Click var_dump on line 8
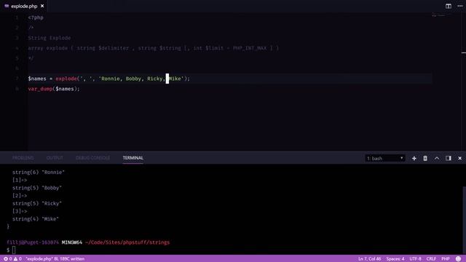The width and height of the screenshot is (466, 262). tap(40, 89)
